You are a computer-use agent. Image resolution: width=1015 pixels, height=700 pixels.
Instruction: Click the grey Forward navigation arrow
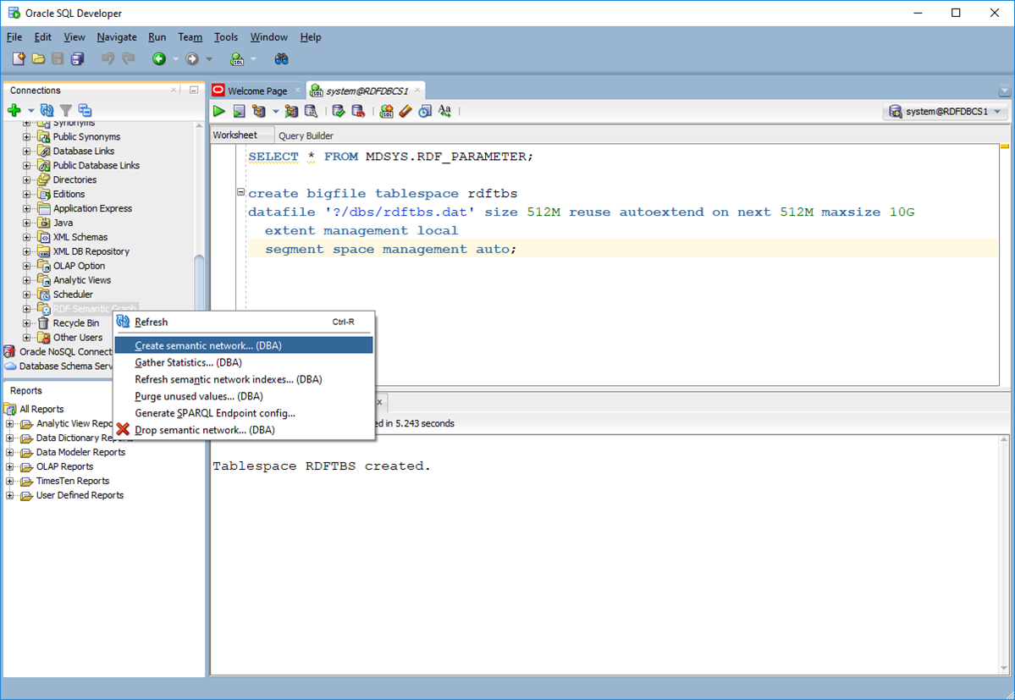pos(192,59)
